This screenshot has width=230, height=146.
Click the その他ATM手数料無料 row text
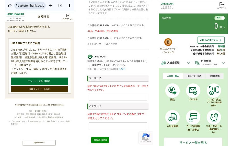[202, 50]
